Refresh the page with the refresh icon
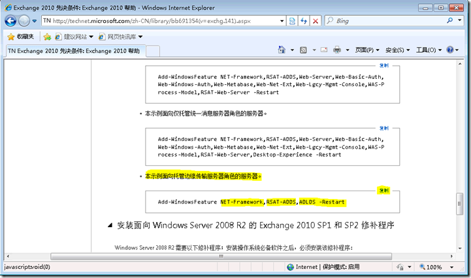471x278 pixels. coord(304,21)
